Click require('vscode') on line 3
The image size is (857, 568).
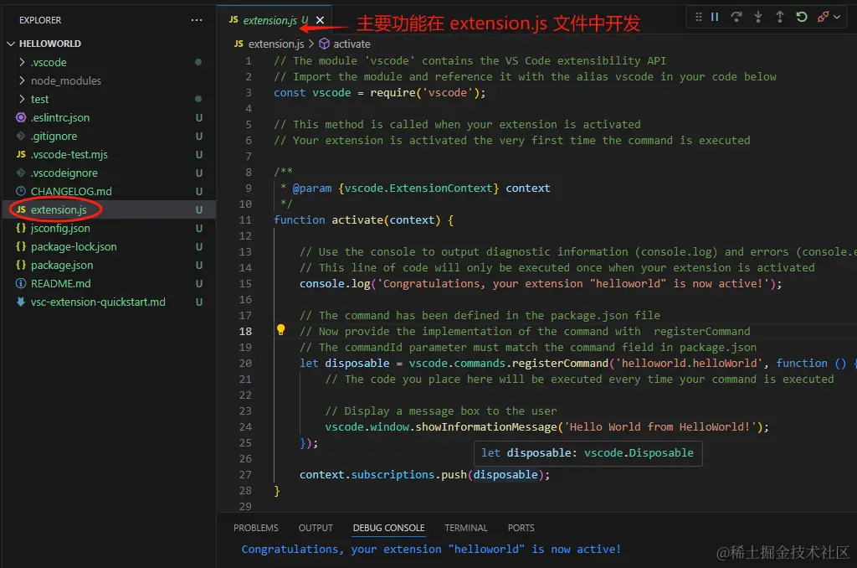(x=424, y=92)
